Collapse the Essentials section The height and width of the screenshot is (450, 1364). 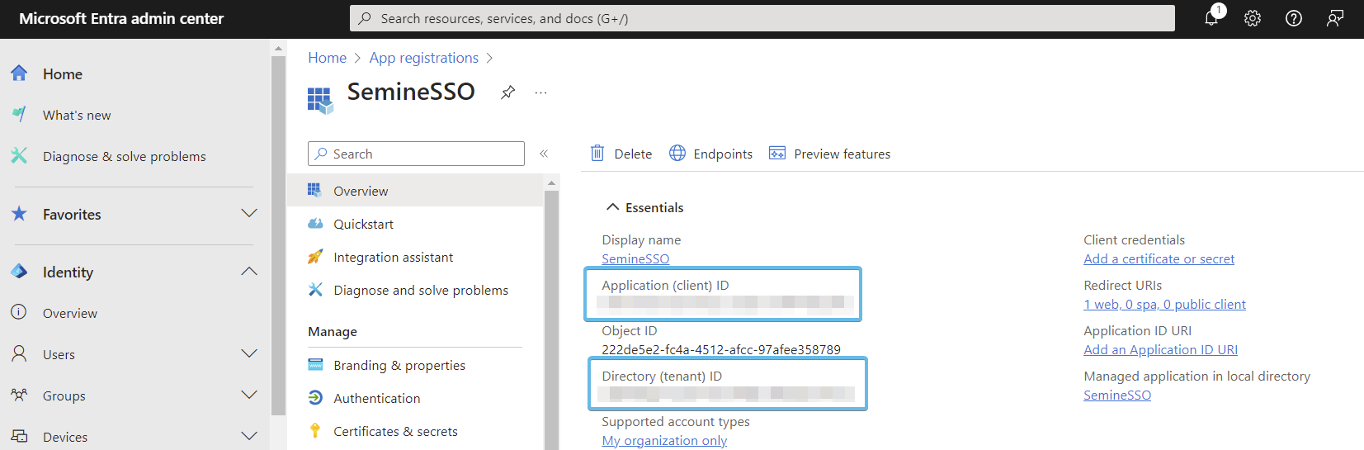tap(612, 207)
